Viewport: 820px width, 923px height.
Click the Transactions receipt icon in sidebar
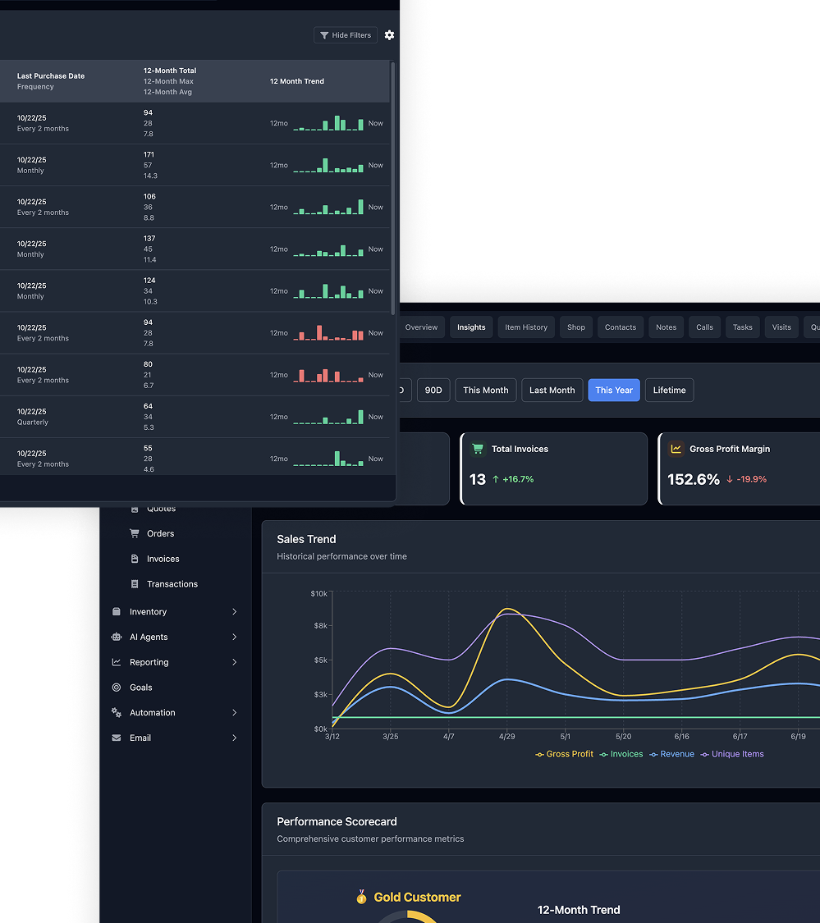pyautogui.click(x=135, y=584)
